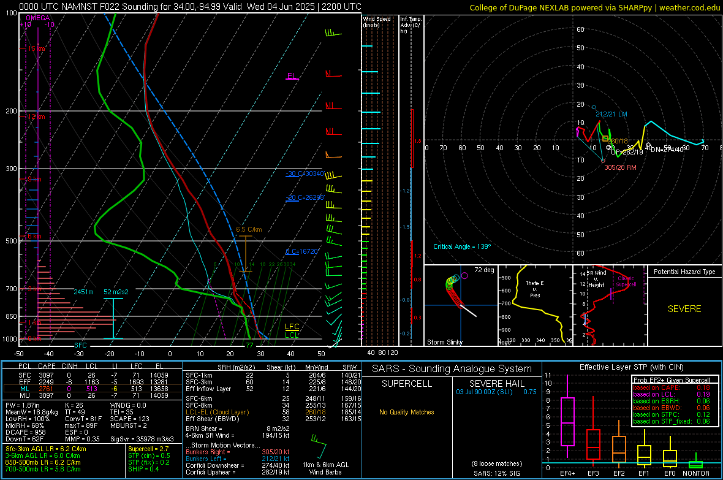Select the Inf. Temp. Adv. panel header
Image resolution: width=723 pixels, height=480 pixels.
pyautogui.click(x=410, y=25)
